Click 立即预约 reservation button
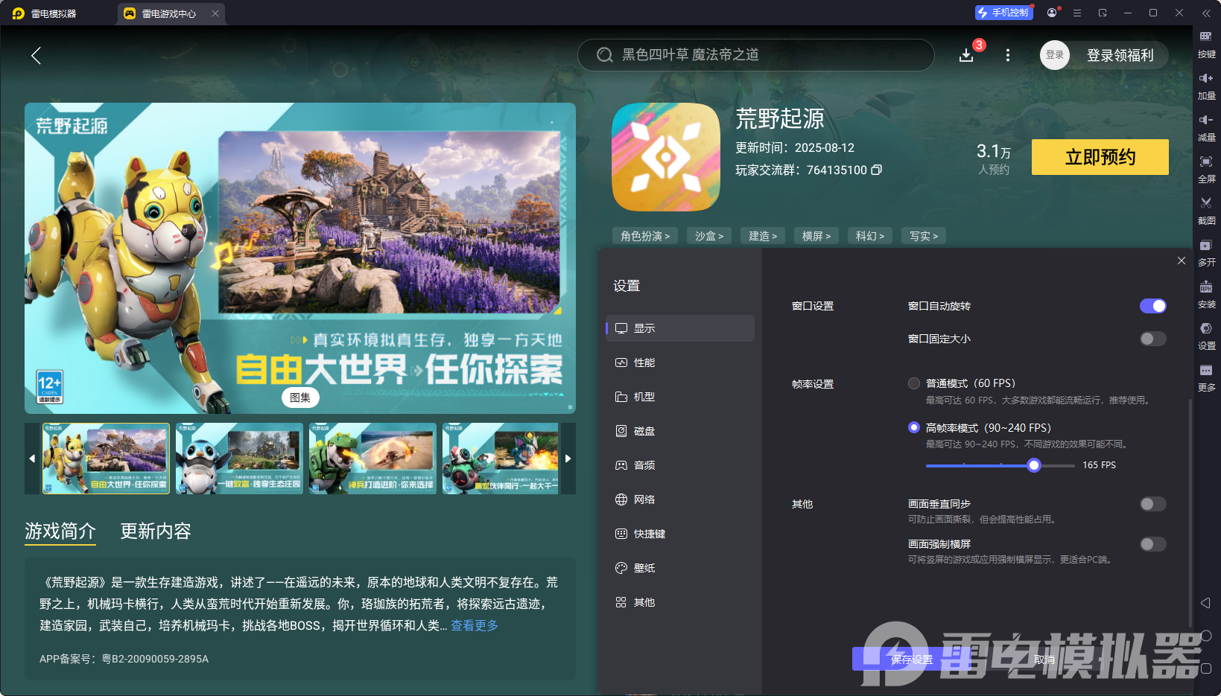This screenshot has height=696, width=1221. coord(1100,157)
